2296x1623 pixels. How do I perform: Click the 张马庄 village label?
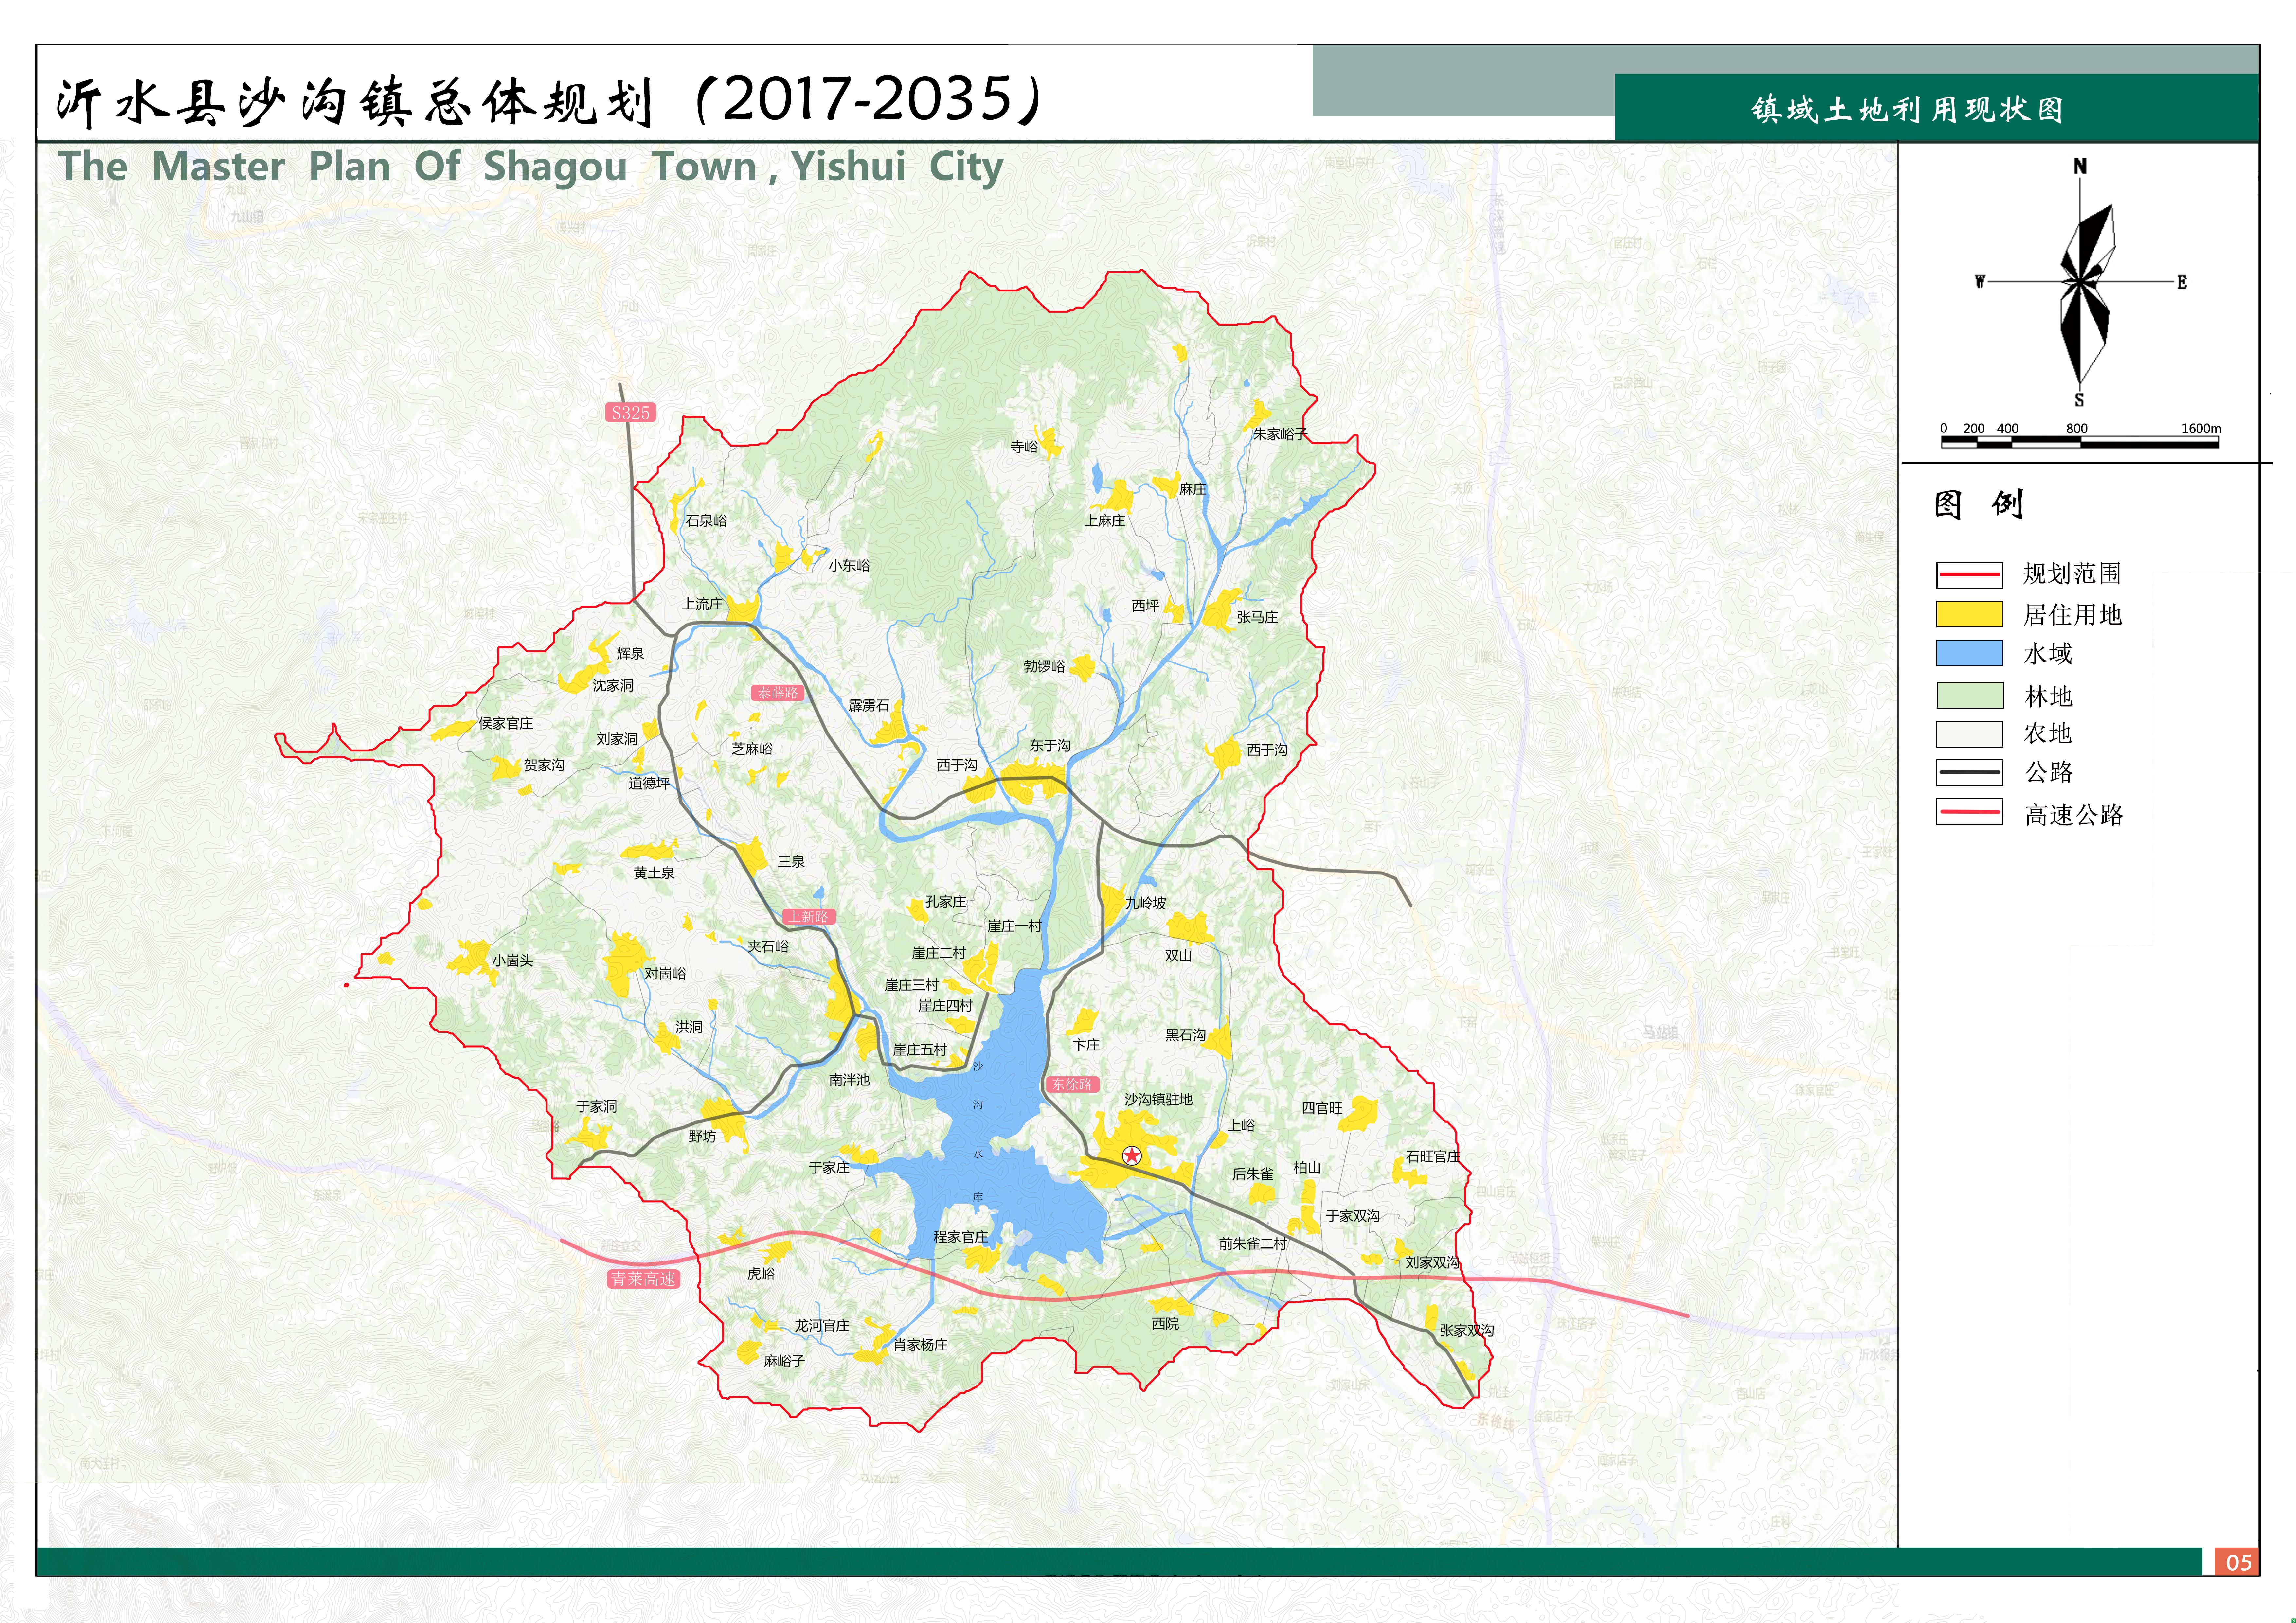pos(1257,617)
